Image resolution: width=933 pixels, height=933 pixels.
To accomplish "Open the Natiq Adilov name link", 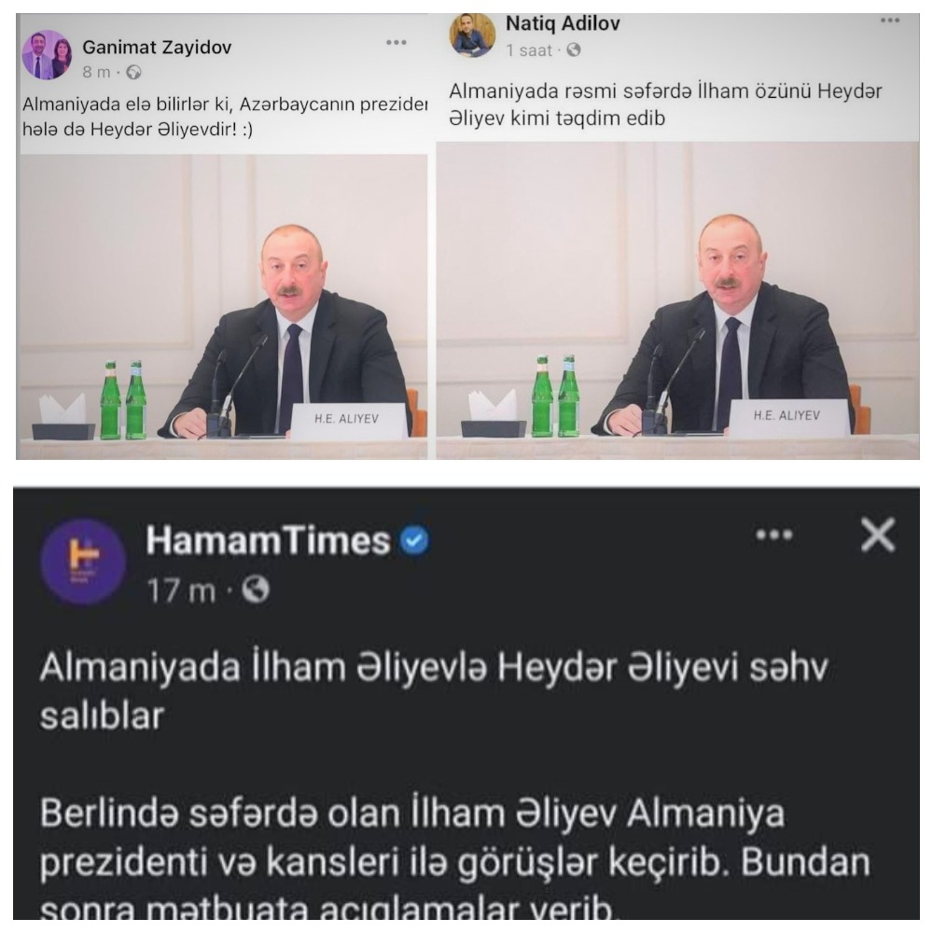I will [563, 24].
